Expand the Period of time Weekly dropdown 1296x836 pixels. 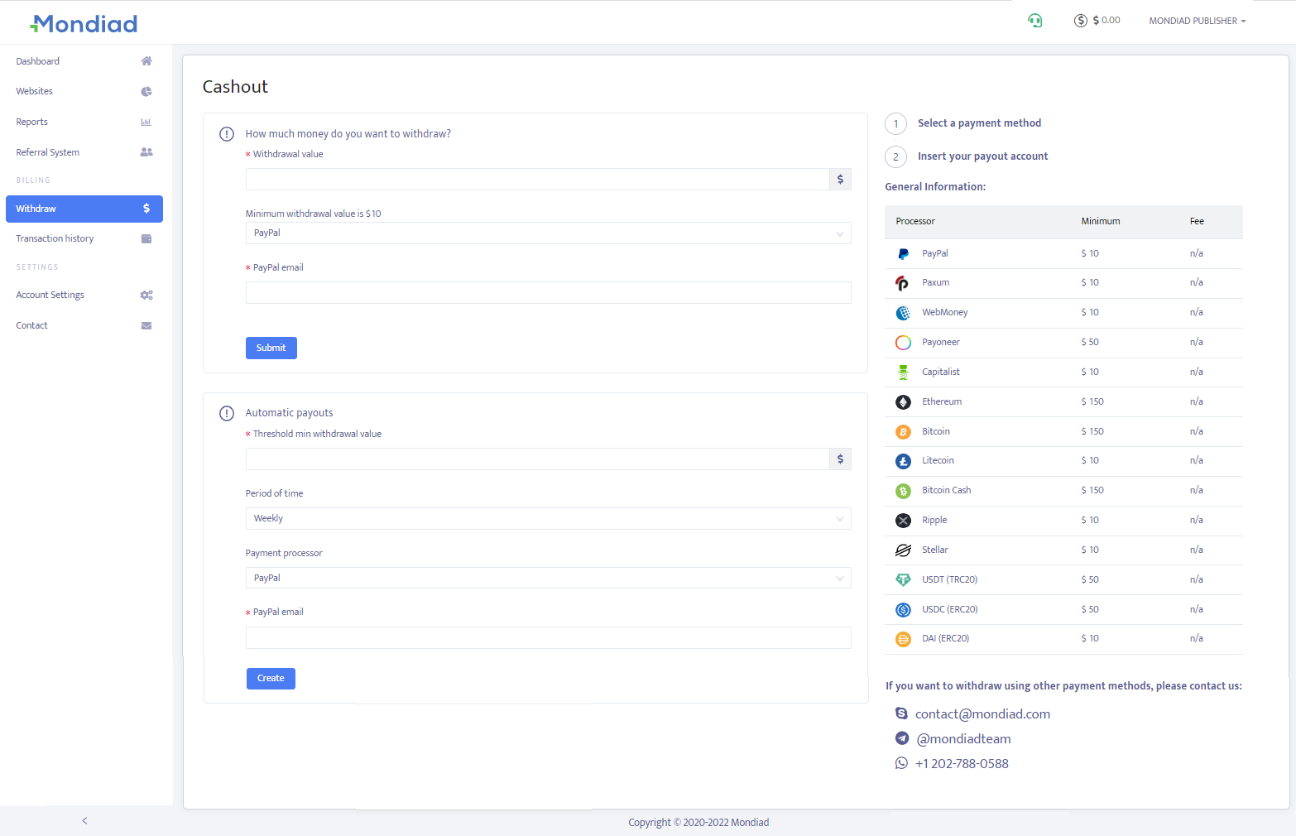548,519
